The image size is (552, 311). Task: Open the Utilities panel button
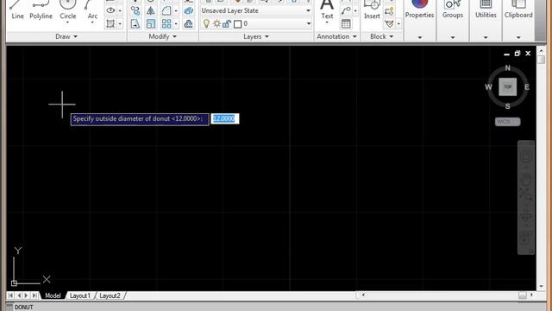point(486,19)
